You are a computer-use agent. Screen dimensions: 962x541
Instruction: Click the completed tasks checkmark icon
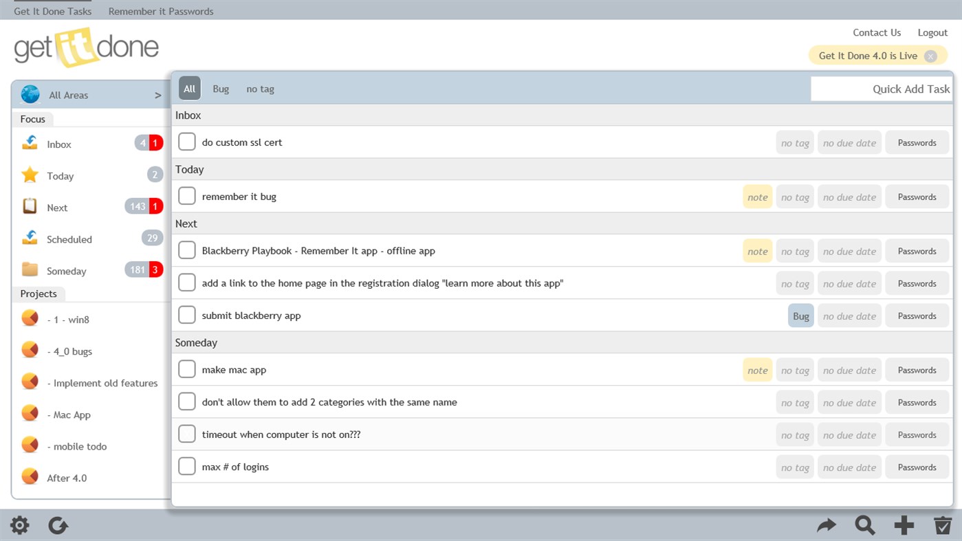point(943,525)
